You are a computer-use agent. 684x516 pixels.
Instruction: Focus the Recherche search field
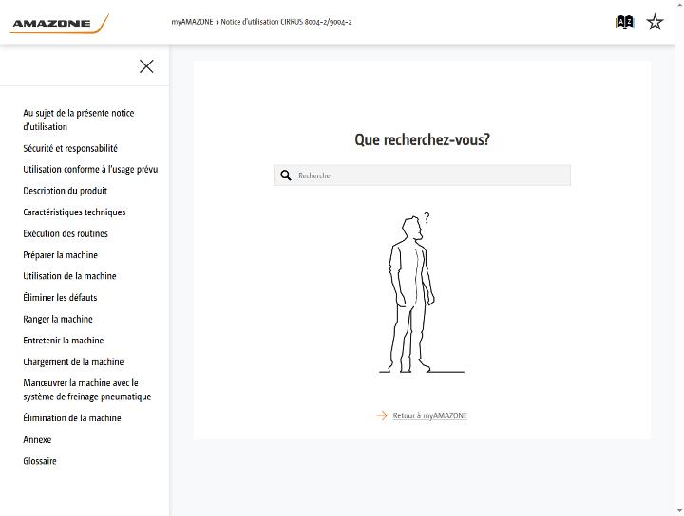pyautogui.click(x=422, y=175)
